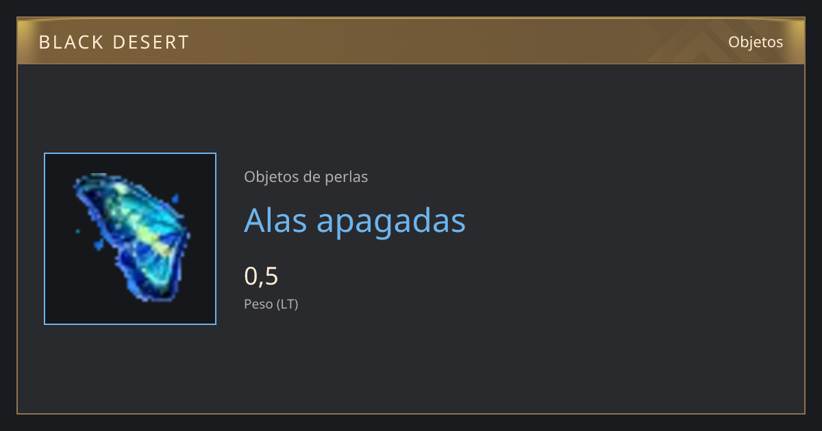Select the Alas apagadas item name
This screenshot has width=822, height=431.
[x=355, y=220]
